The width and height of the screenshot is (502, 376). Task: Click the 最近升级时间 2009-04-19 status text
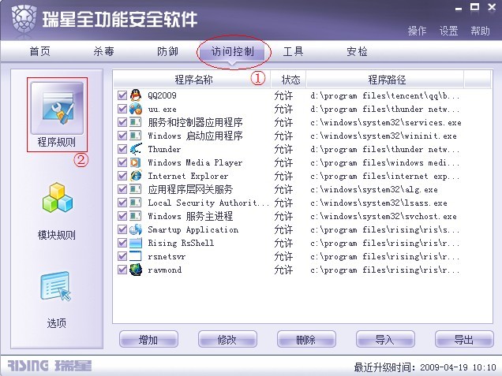(425, 367)
